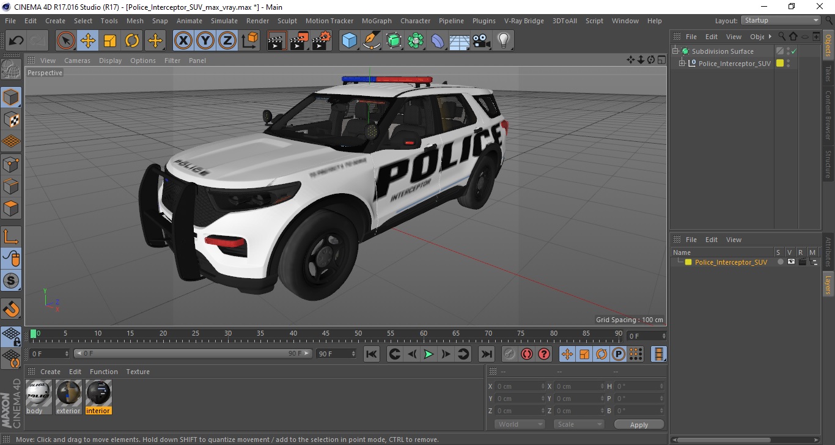Open the Layout dropdown
This screenshot has width=835, height=445.
click(781, 20)
